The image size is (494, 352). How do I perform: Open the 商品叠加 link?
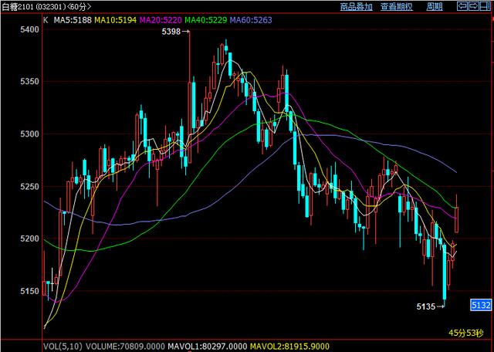pyautogui.click(x=357, y=7)
